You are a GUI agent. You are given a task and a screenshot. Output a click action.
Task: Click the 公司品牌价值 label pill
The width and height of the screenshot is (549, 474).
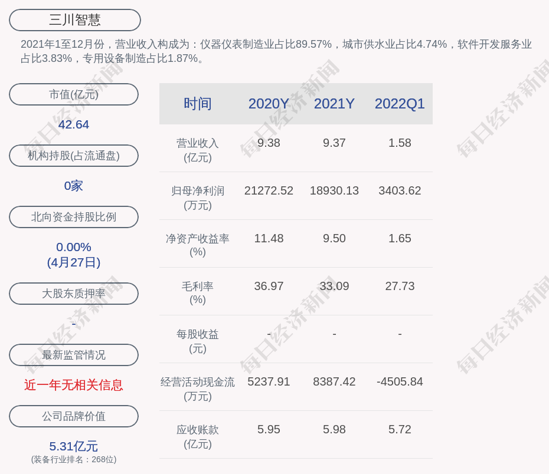click(74, 416)
